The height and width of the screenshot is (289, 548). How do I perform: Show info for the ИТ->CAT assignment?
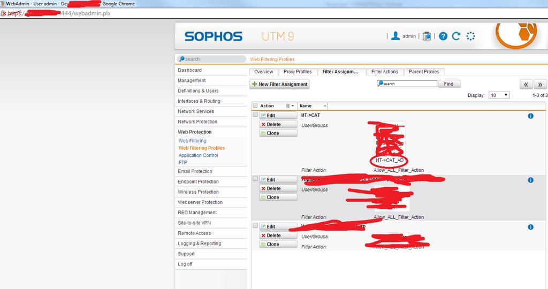tap(530, 116)
